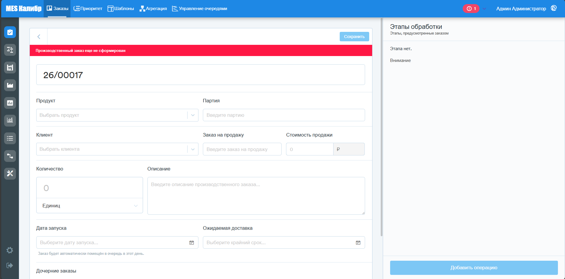Click the red order-not-formed banner

[201, 50]
